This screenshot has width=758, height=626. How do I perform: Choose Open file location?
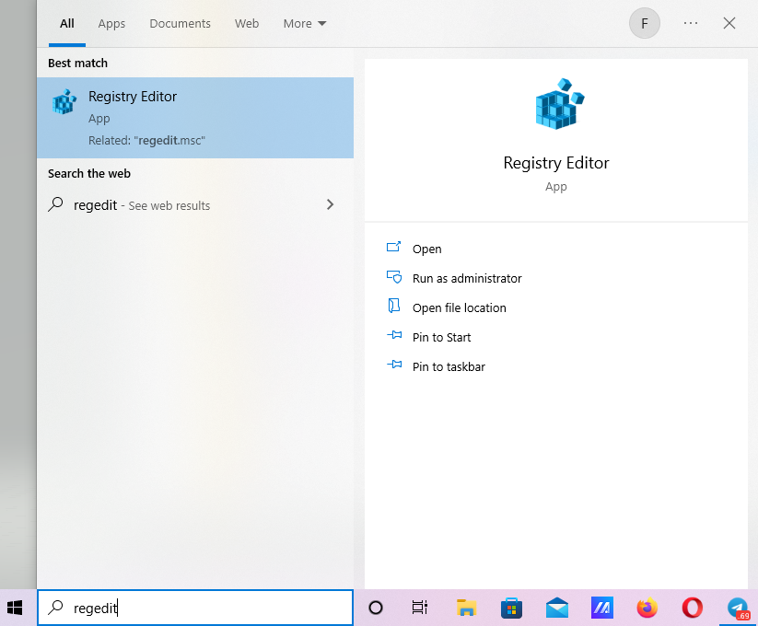[459, 307]
